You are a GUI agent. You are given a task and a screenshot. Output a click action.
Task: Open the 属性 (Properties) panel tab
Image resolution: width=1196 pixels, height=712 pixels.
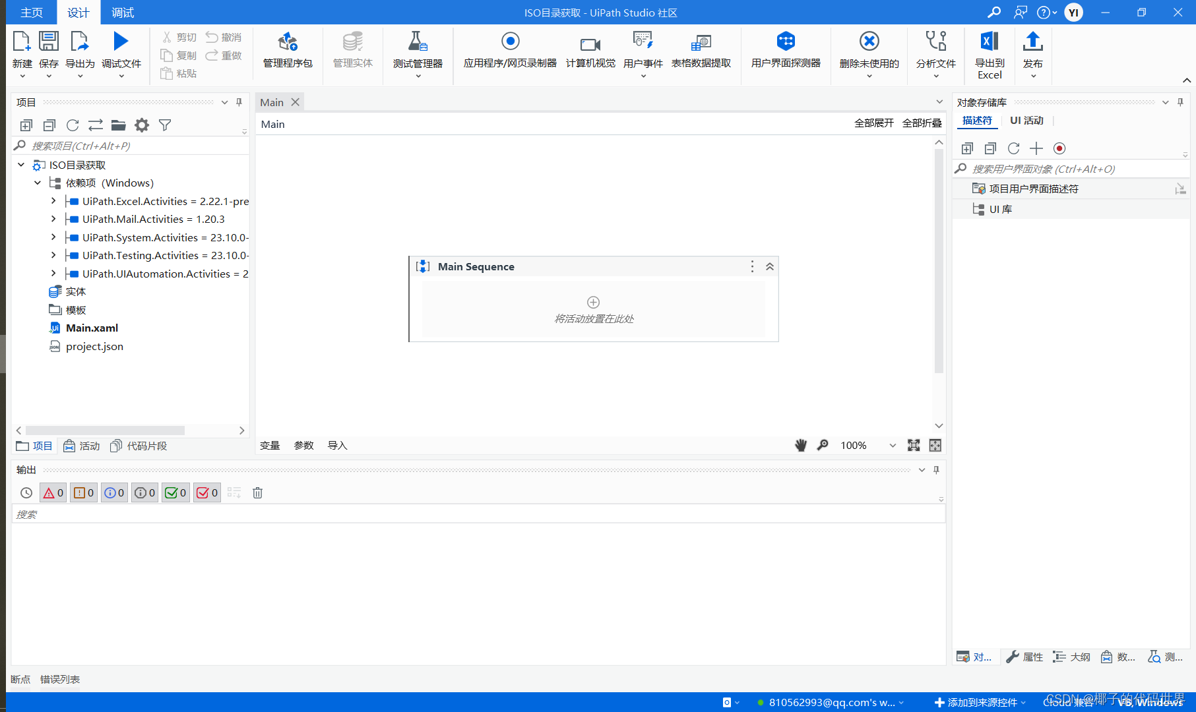(1024, 657)
